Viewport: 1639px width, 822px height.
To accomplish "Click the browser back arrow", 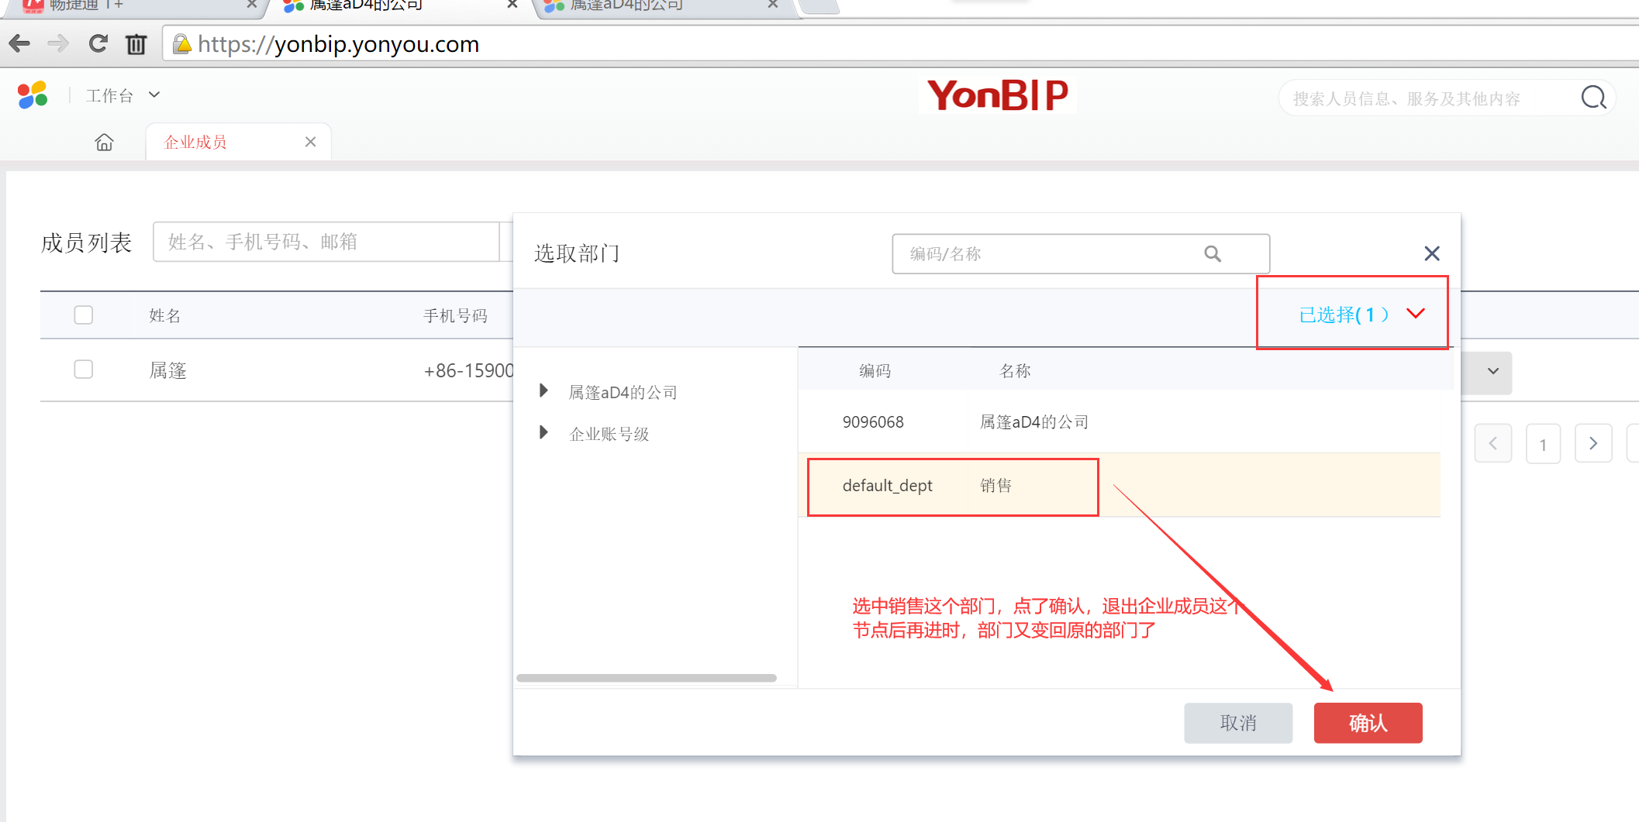I will tap(19, 43).
